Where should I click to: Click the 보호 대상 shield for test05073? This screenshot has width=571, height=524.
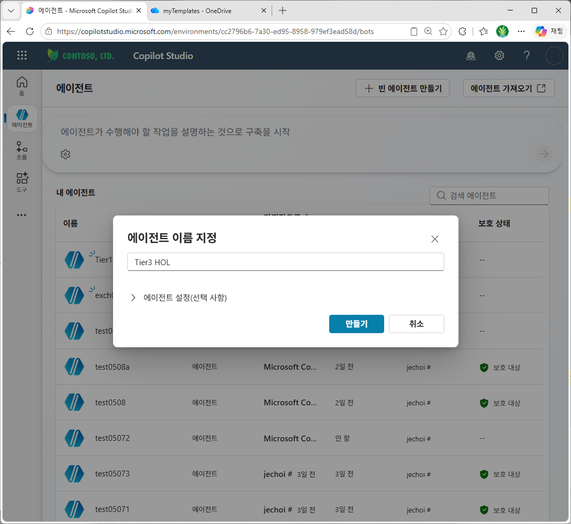(x=484, y=474)
